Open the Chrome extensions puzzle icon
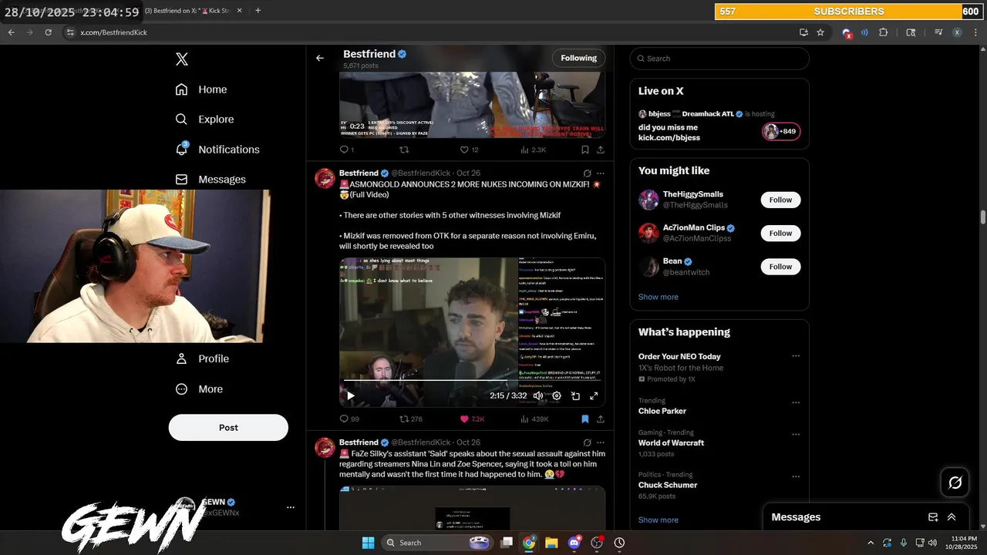The image size is (987, 555). pos(884,32)
